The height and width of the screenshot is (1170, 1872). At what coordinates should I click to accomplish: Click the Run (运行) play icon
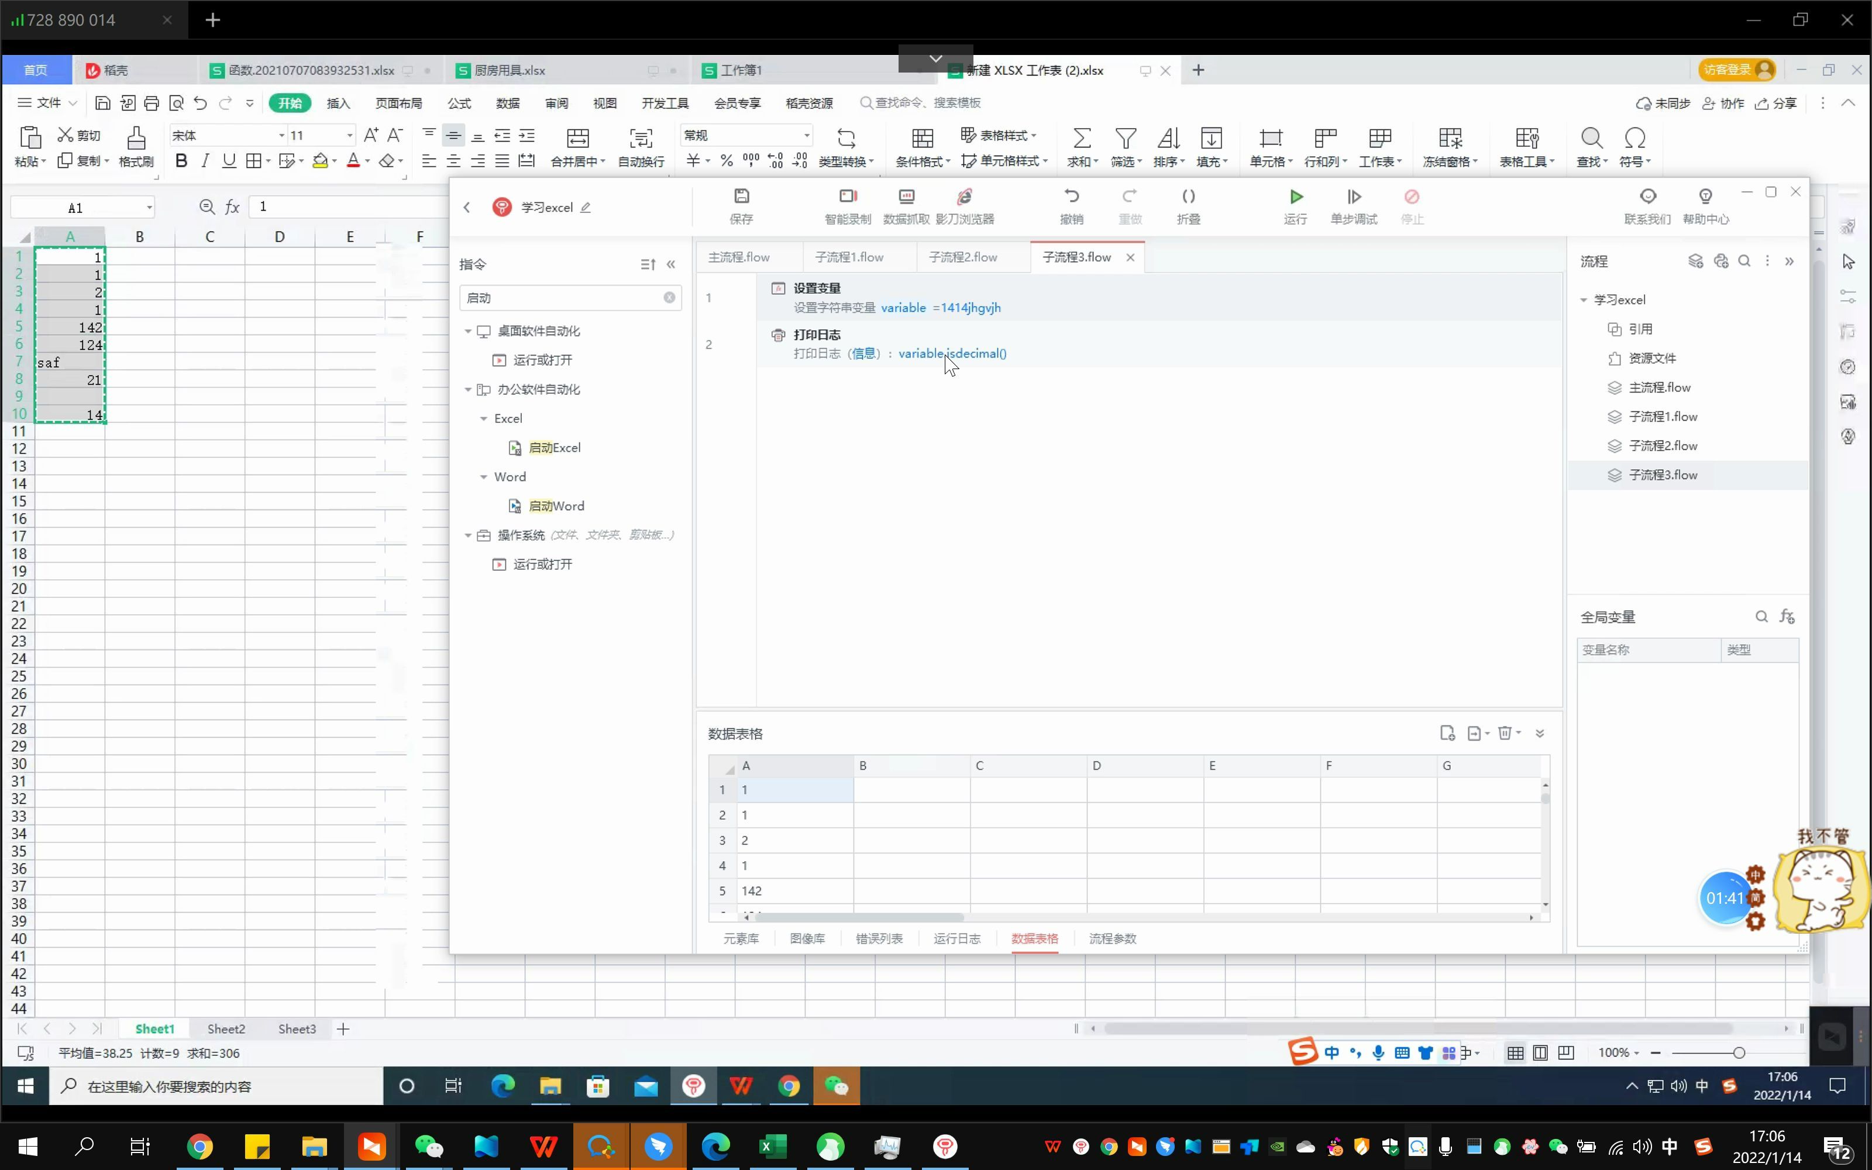pos(1296,197)
